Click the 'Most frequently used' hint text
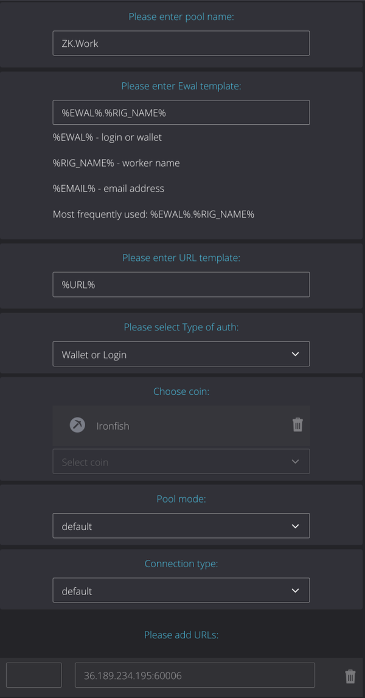 click(x=153, y=214)
